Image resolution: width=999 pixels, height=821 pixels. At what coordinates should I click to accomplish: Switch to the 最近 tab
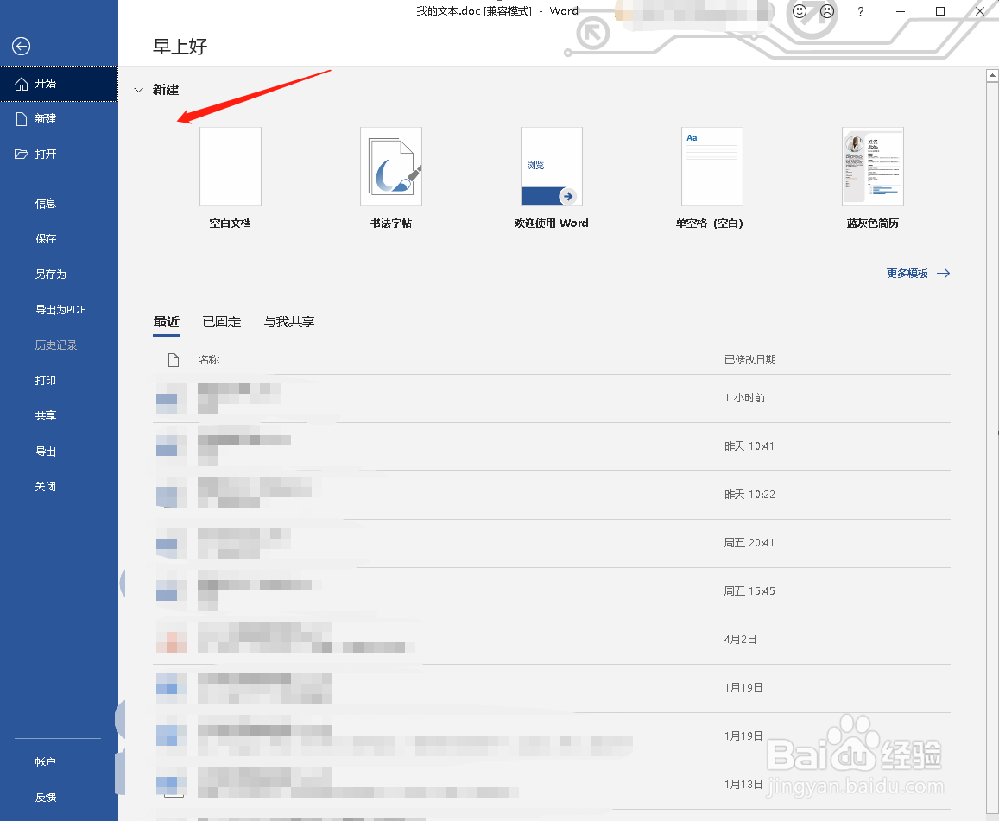click(167, 322)
